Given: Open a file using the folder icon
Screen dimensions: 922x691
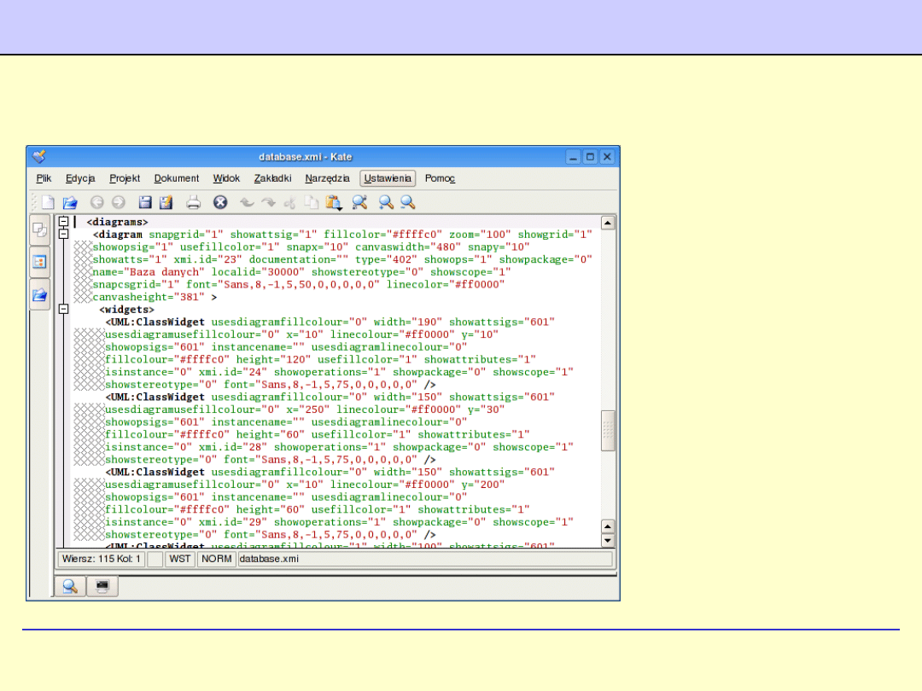Looking at the screenshot, I should pyautogui.click(x=70, y=202).
